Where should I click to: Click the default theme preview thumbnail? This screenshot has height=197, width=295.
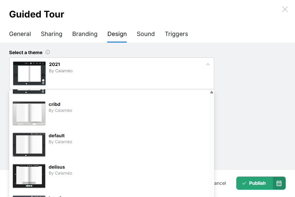tap(29, 145)
